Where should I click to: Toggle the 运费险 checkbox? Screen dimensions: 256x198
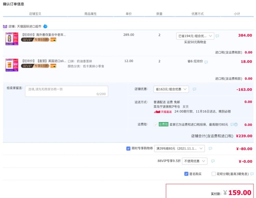click(x=155, y=125)
